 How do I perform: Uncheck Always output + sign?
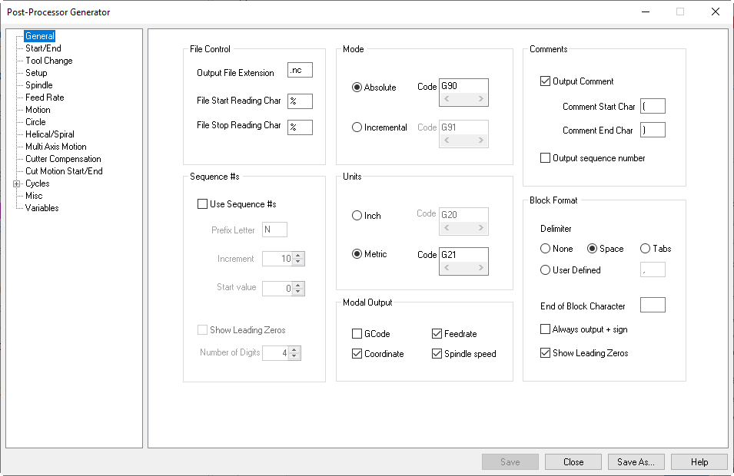click(545, 328)
